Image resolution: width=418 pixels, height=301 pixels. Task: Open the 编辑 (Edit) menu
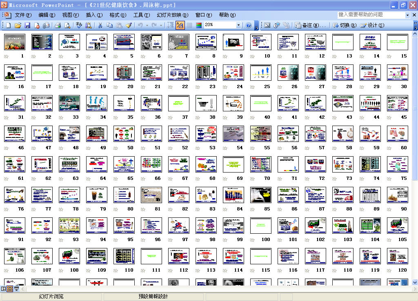coord(47,15)
